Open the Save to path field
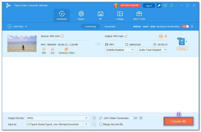The width and height of the screenshot is (201, 132). (x=54, y=124)
